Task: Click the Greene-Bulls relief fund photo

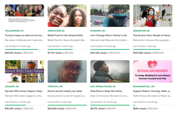Action: point(67,15)
